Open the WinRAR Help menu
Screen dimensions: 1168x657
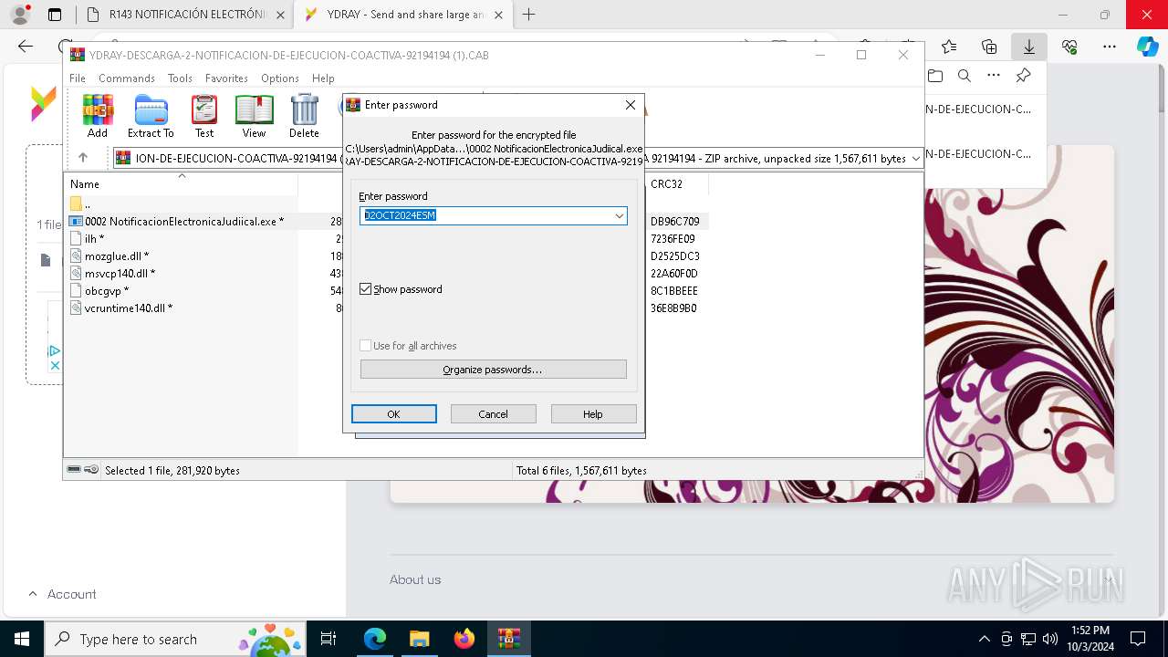[323, 78]
